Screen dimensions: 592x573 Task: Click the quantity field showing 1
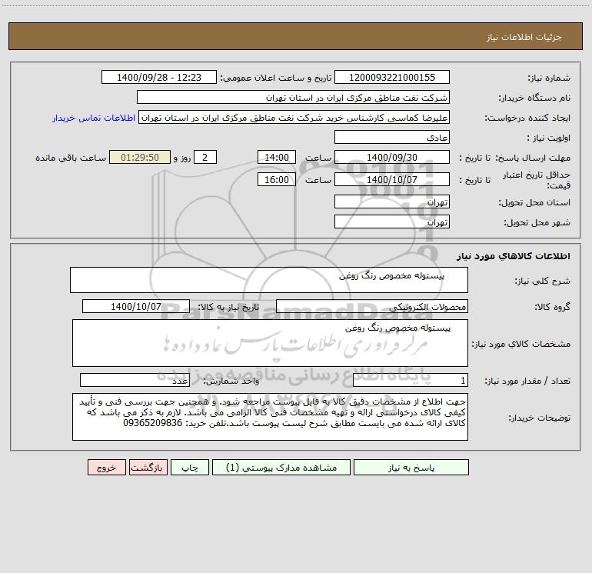(411, 380)
